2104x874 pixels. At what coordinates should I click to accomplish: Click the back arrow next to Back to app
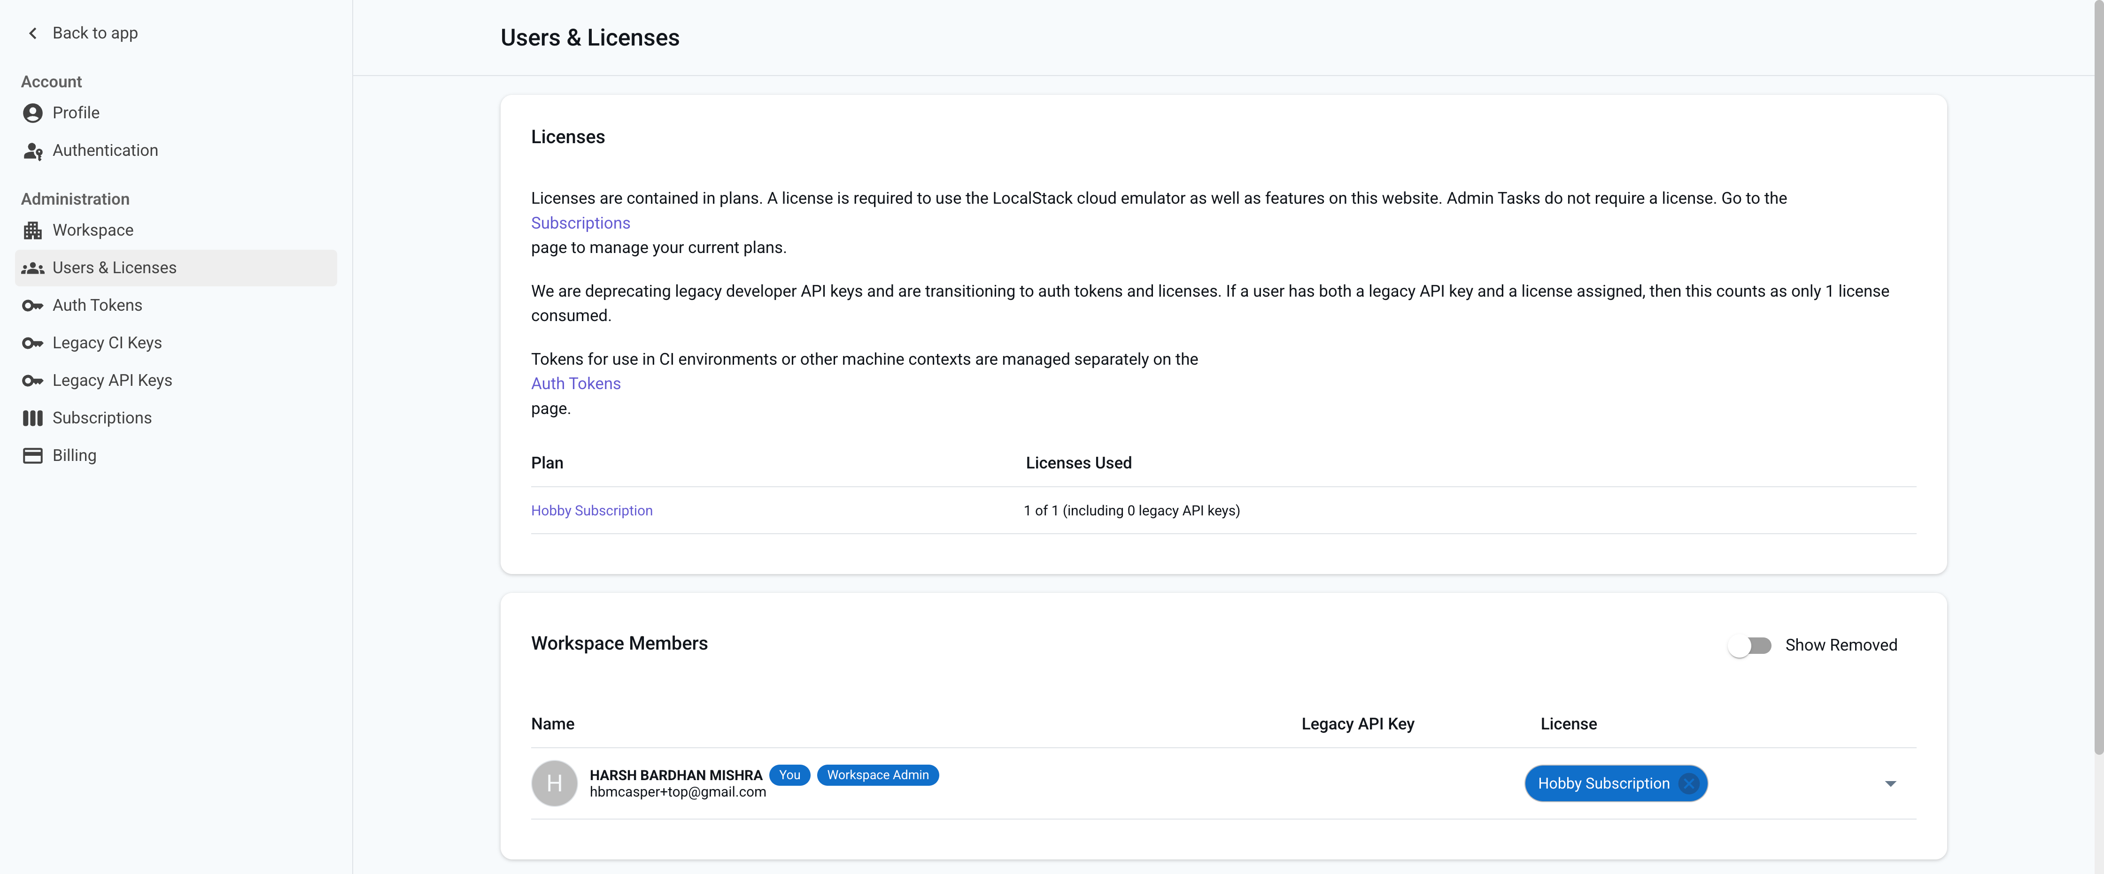(32, 33)
